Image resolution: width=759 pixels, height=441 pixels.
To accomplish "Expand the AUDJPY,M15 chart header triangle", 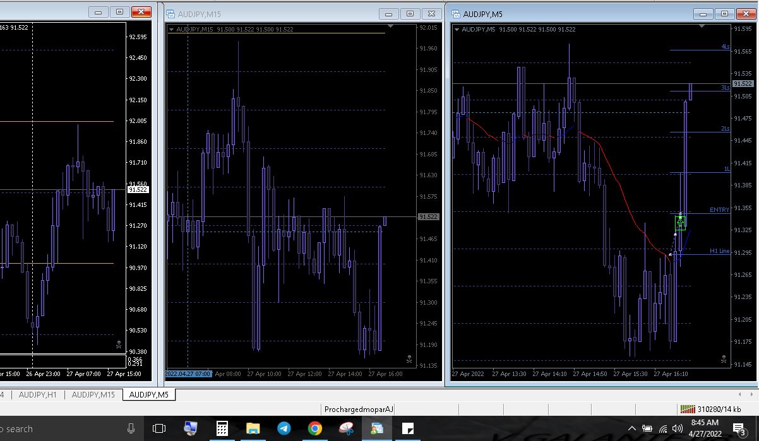I will tap(171, 29).
